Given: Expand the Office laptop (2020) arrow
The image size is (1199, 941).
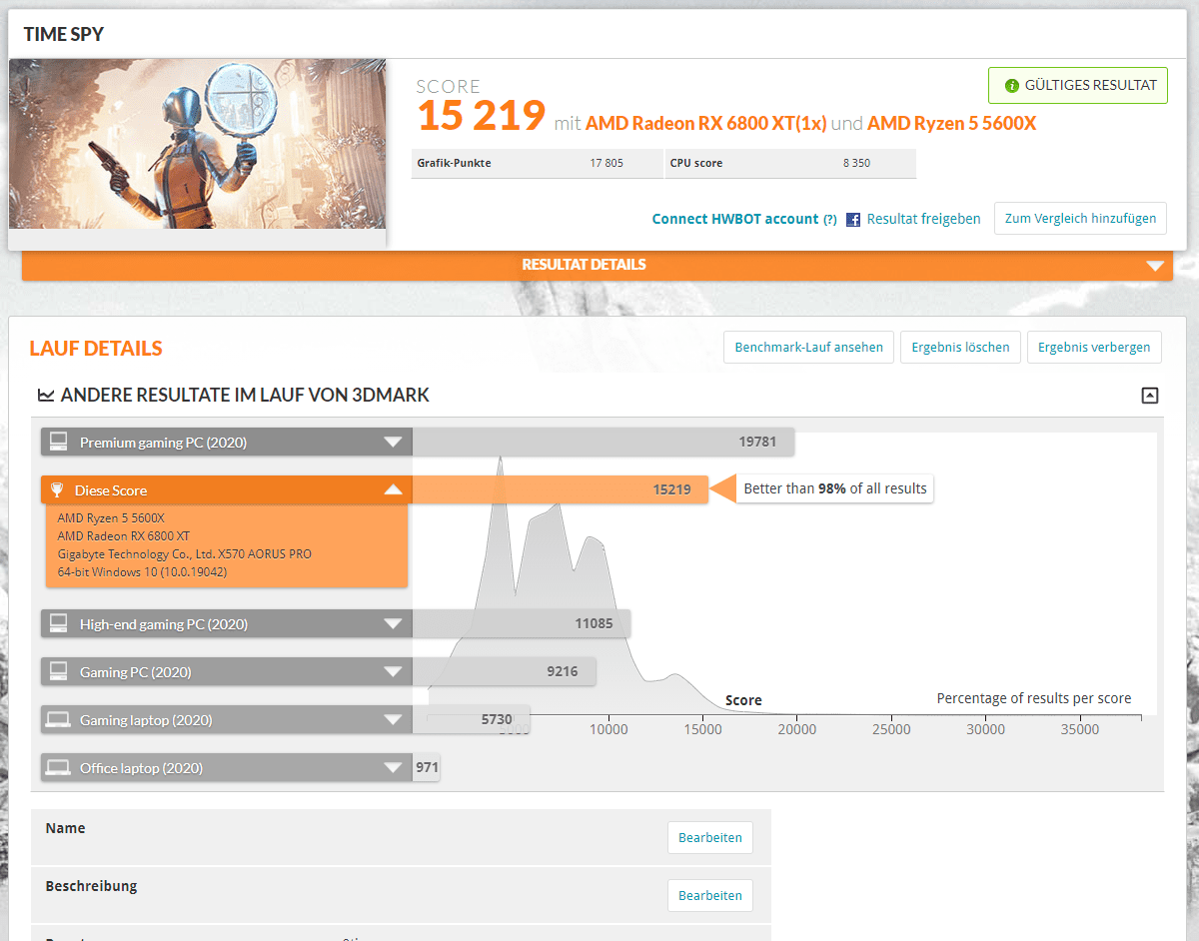Looking at the screenshot, I should coord(393,767).
